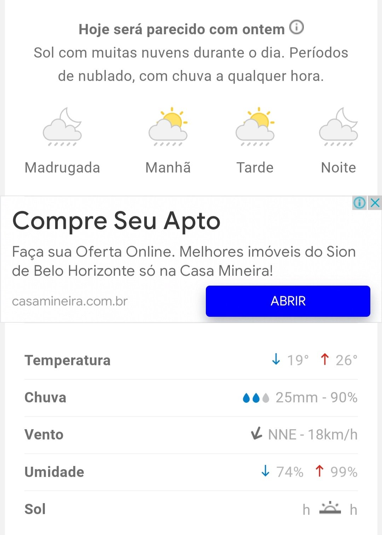Tap the Compre Seu Apto headline
This screenshot has height=535, width=382.
pos(116,221)
